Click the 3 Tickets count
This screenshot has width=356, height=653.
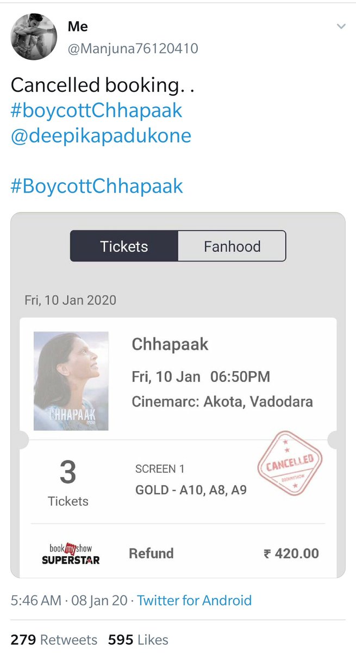[68, 482]
